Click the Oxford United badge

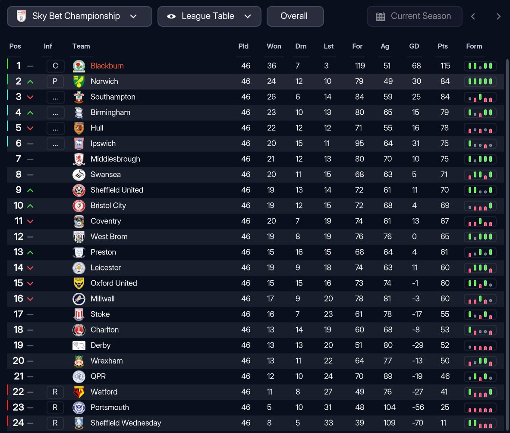[x=79, y=283]
